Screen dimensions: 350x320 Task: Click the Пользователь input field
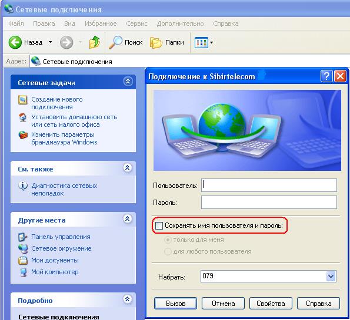(269, 185)
